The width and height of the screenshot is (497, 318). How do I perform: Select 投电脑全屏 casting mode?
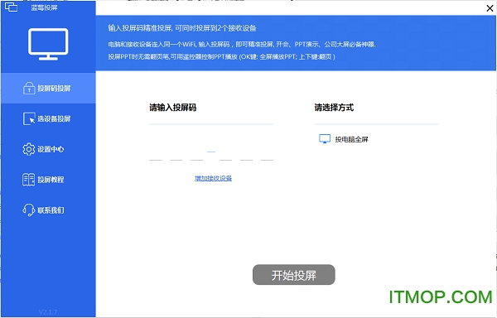point(344,139)
